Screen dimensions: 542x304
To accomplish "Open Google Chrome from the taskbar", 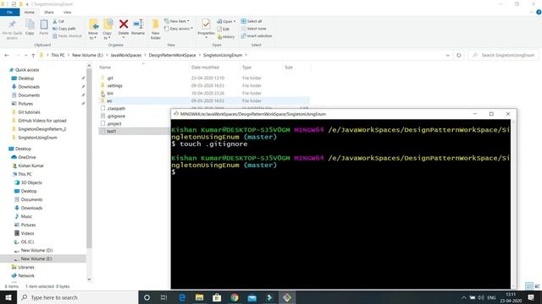I will 235,297.
